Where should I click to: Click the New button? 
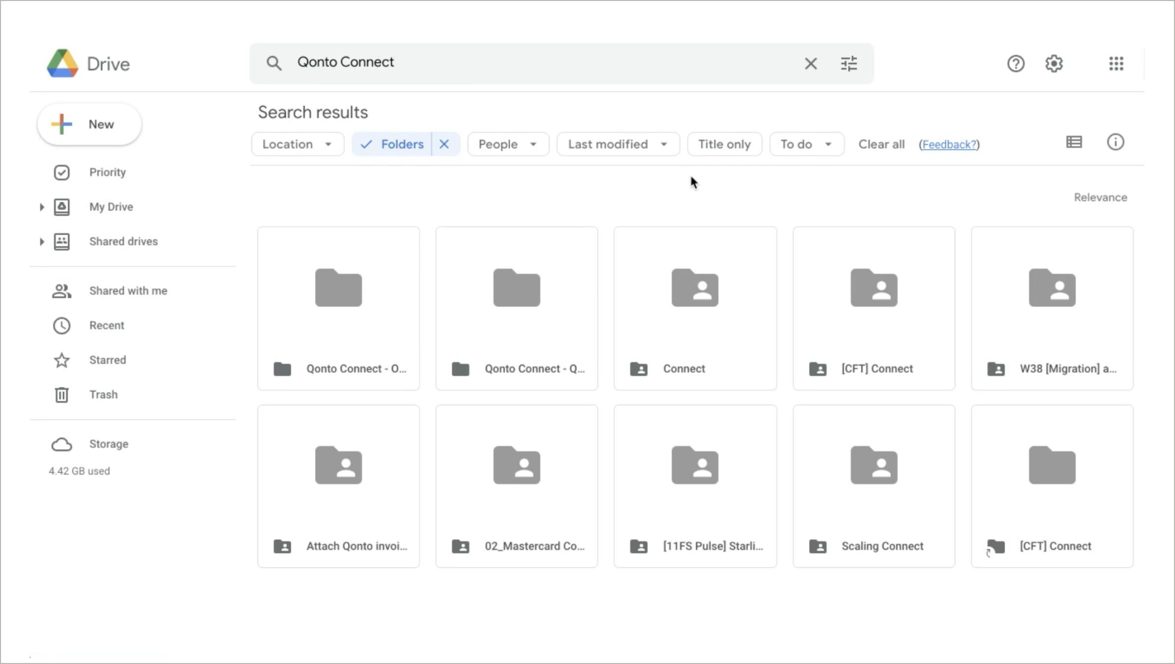(89, 124)
